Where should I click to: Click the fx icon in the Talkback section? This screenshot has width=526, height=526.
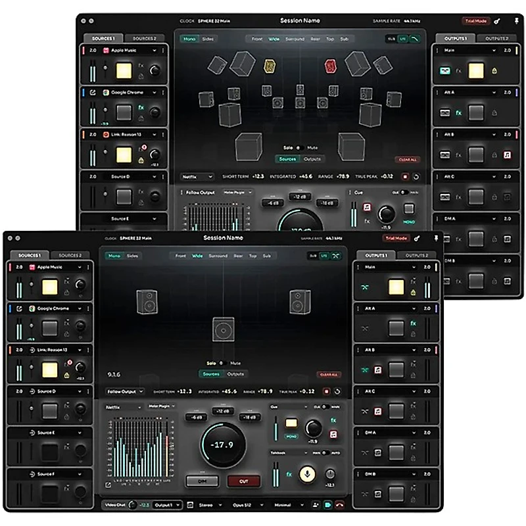point(289,473)
